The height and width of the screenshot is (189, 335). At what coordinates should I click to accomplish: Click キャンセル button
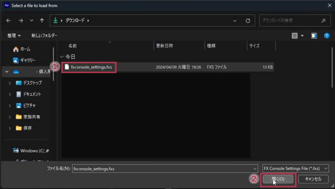pos(313,179)
